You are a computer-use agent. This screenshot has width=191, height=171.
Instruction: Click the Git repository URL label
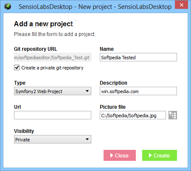[36, 49]
